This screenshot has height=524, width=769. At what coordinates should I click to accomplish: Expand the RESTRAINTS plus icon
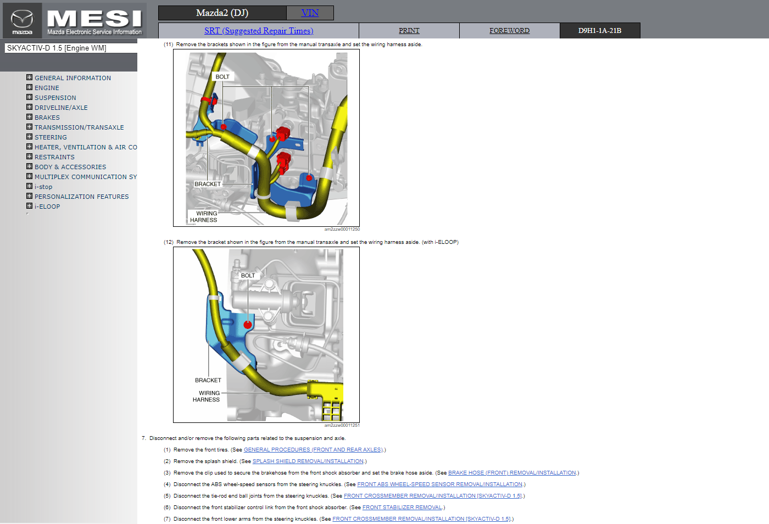point(30,157)
